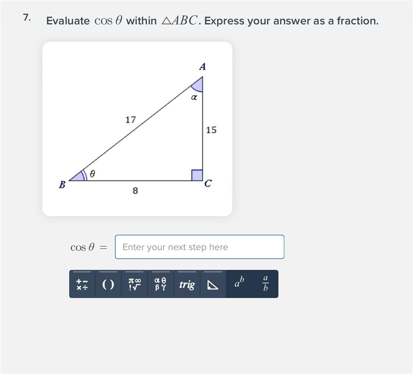The width and height of the screenshot is (413, 374).
Task: Insert an exponent template
Action: pos(239,284)
